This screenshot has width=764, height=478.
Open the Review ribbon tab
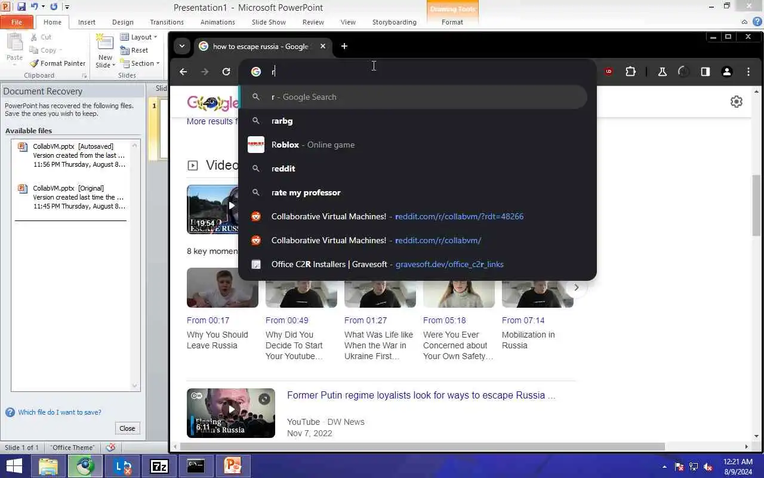[x=313, y=22]
